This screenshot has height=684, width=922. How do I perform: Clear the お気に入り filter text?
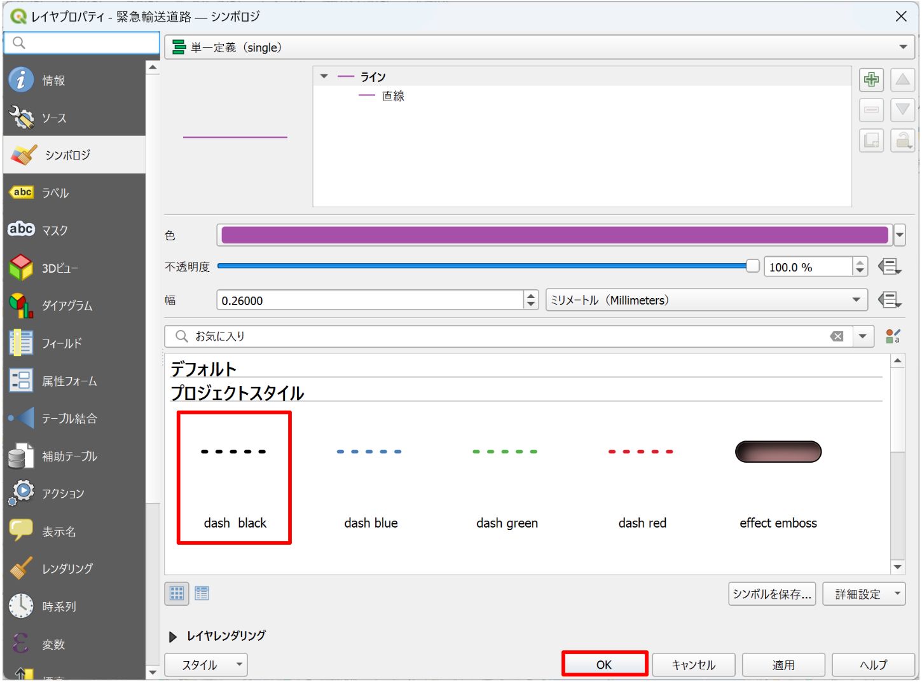pyautogui.click(x=837, y=336)
